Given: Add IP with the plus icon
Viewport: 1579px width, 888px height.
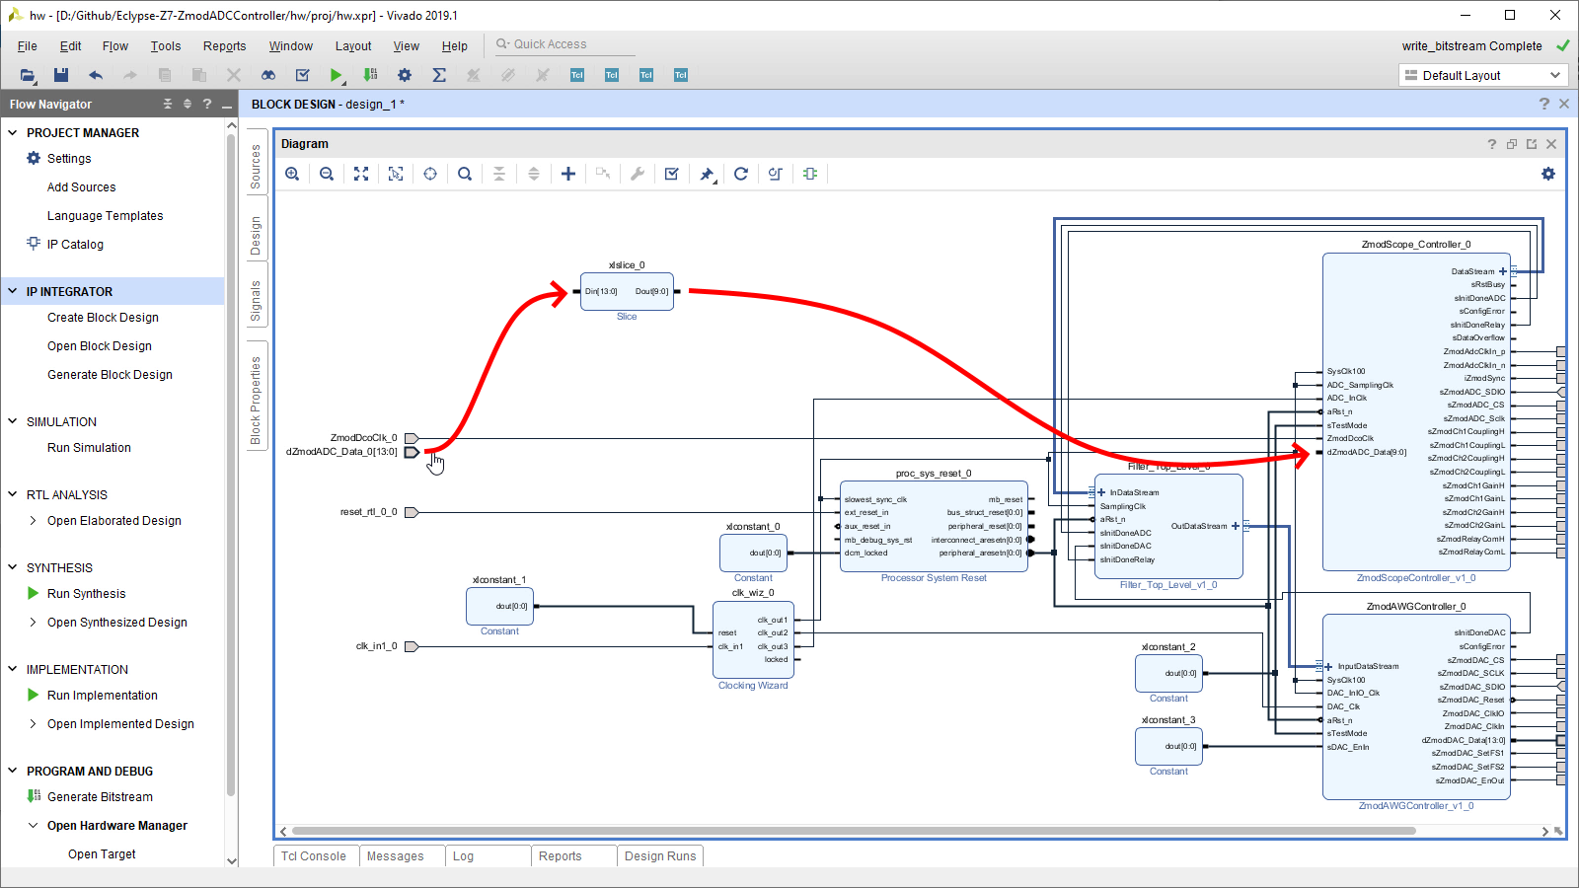Looking at the screenshot, I should (x=568, y=174).
